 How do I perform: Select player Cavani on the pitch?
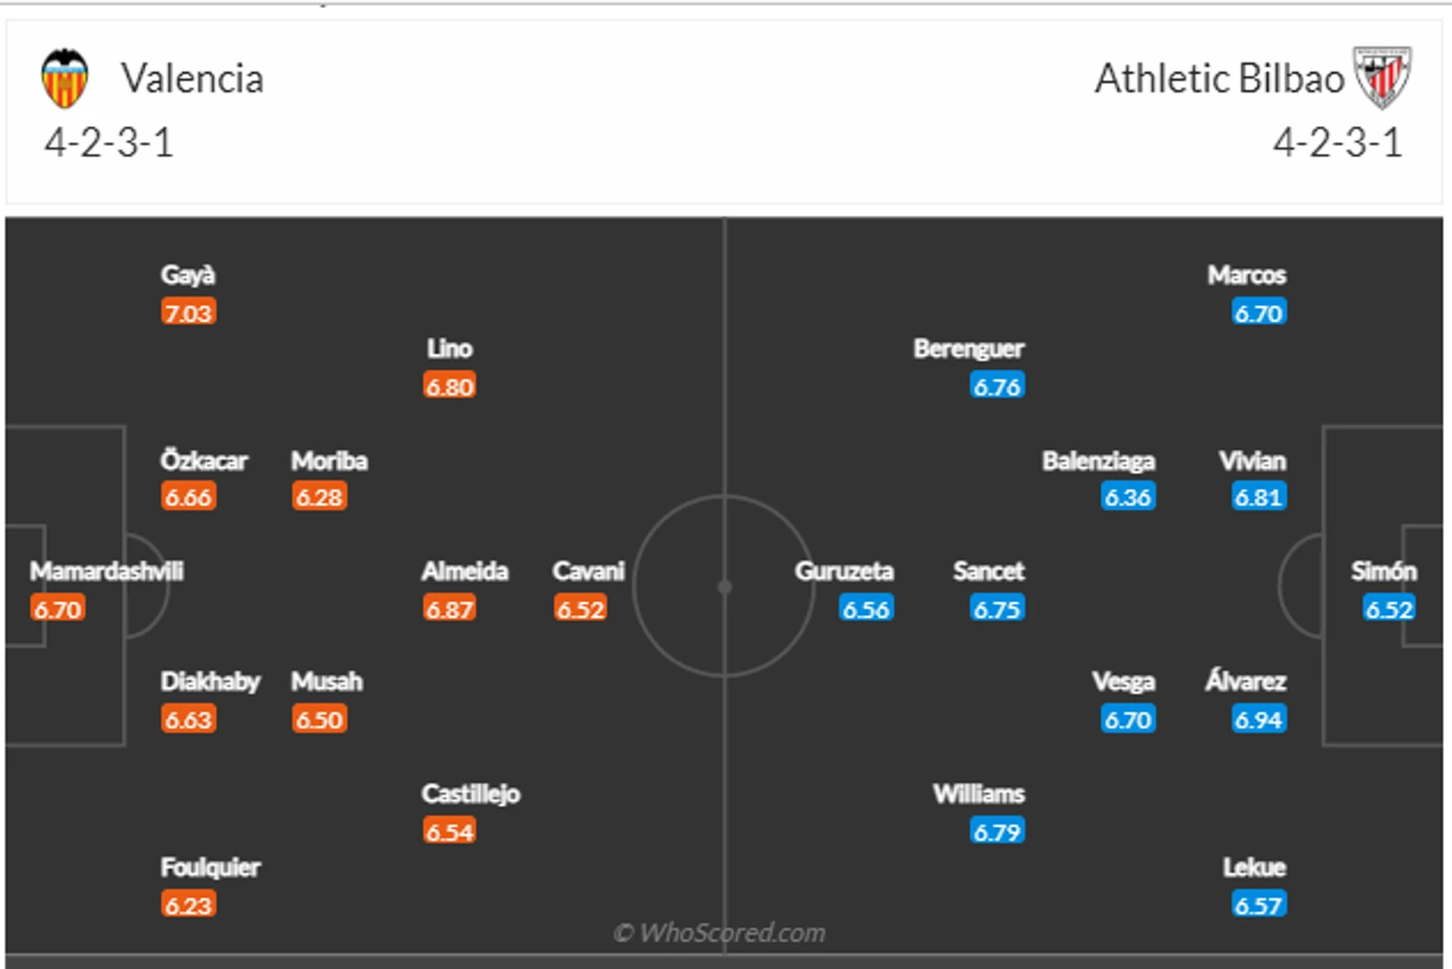click(588, 571)
